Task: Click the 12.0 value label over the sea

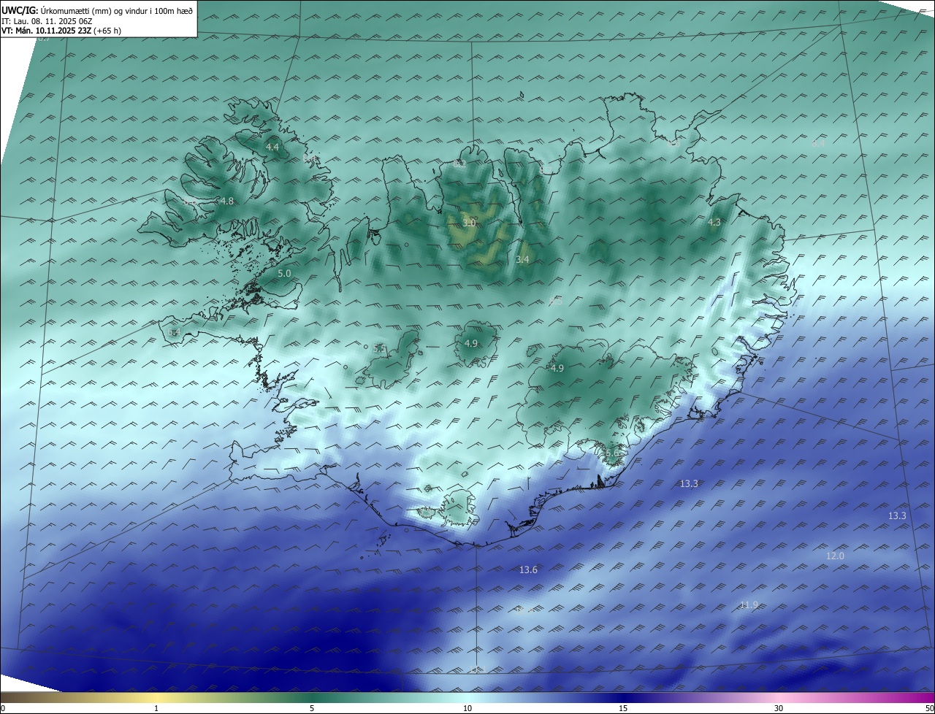Action: [835, 556]
